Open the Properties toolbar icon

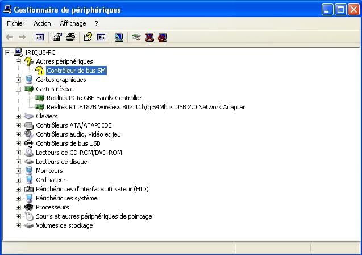(57, 37)
